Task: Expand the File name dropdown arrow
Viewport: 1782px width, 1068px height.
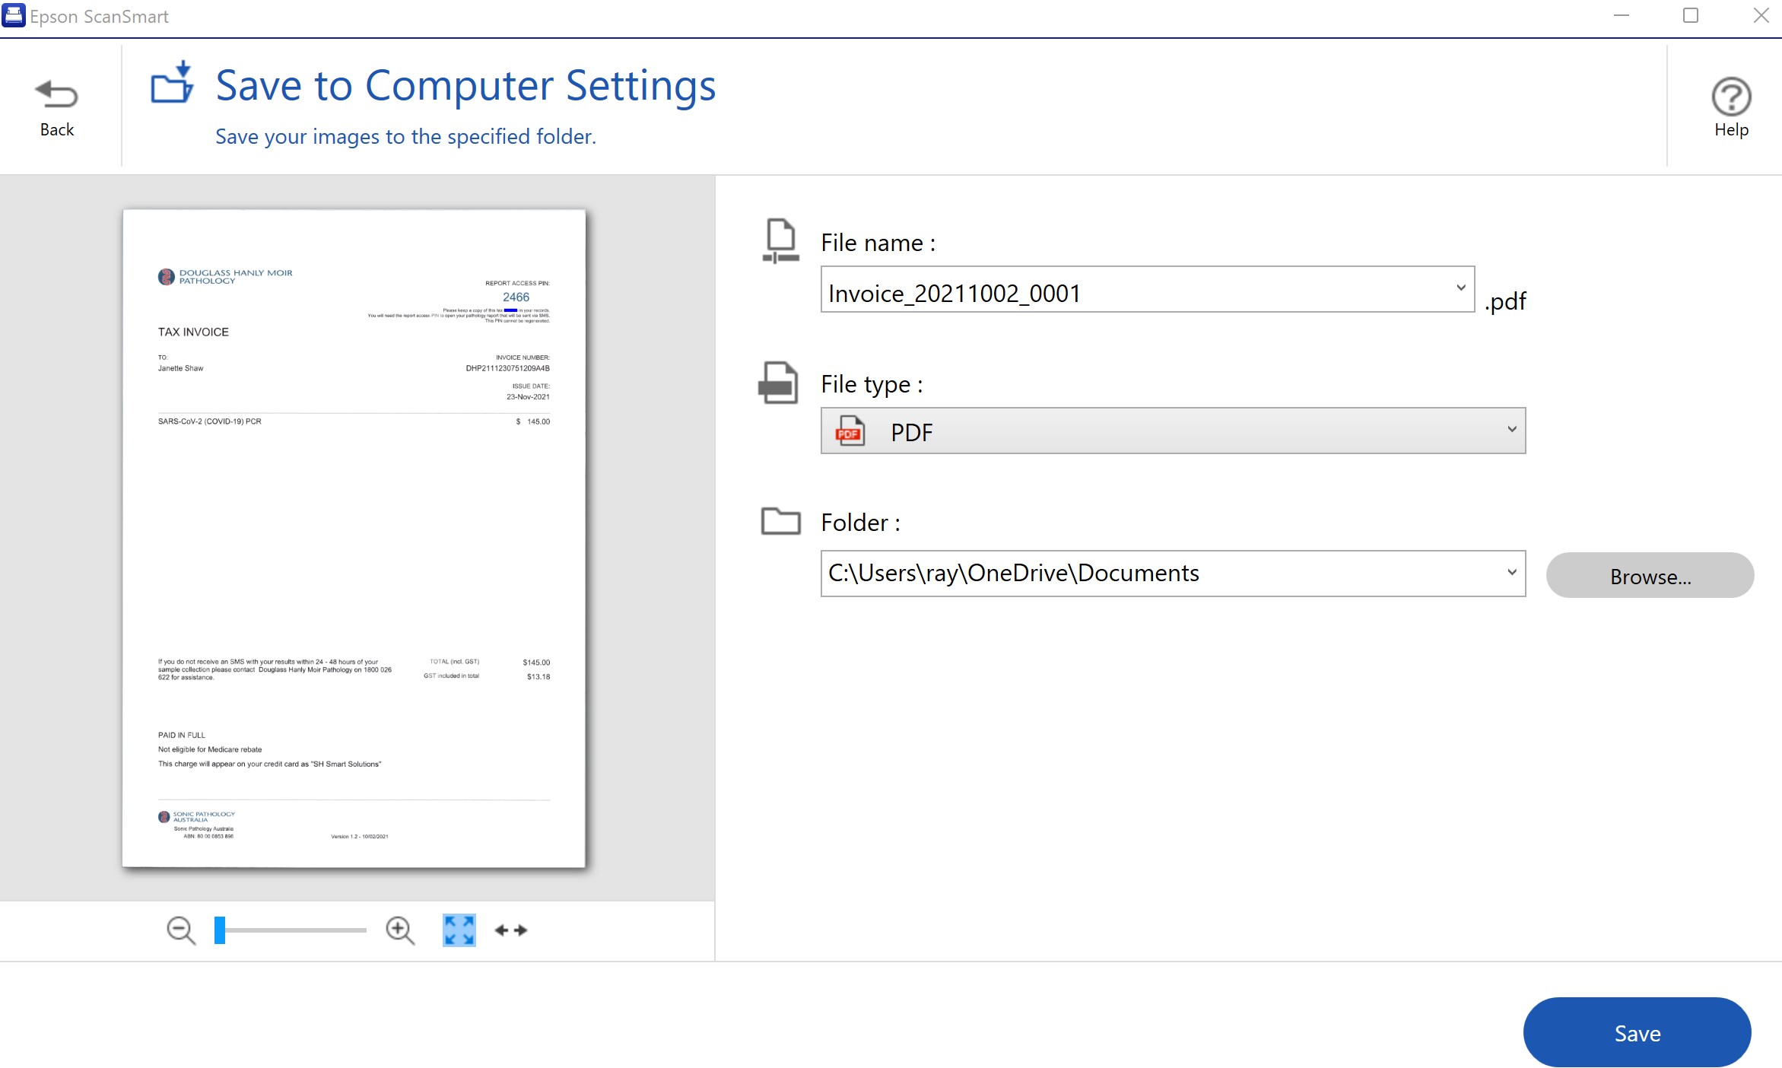Action: [x=1461, y=288]
